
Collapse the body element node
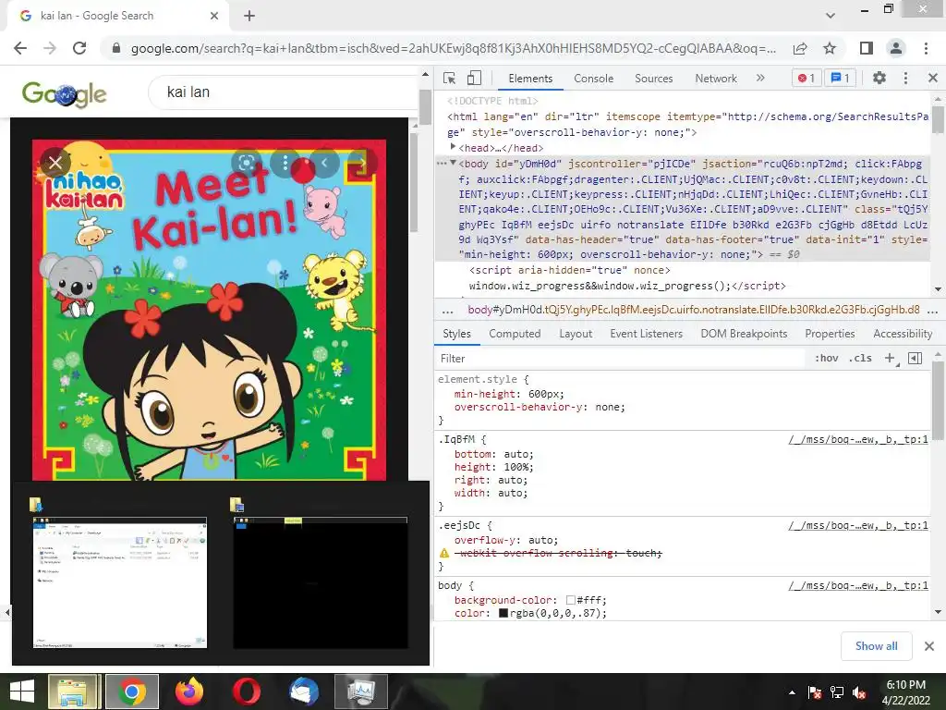click(453, 163)
